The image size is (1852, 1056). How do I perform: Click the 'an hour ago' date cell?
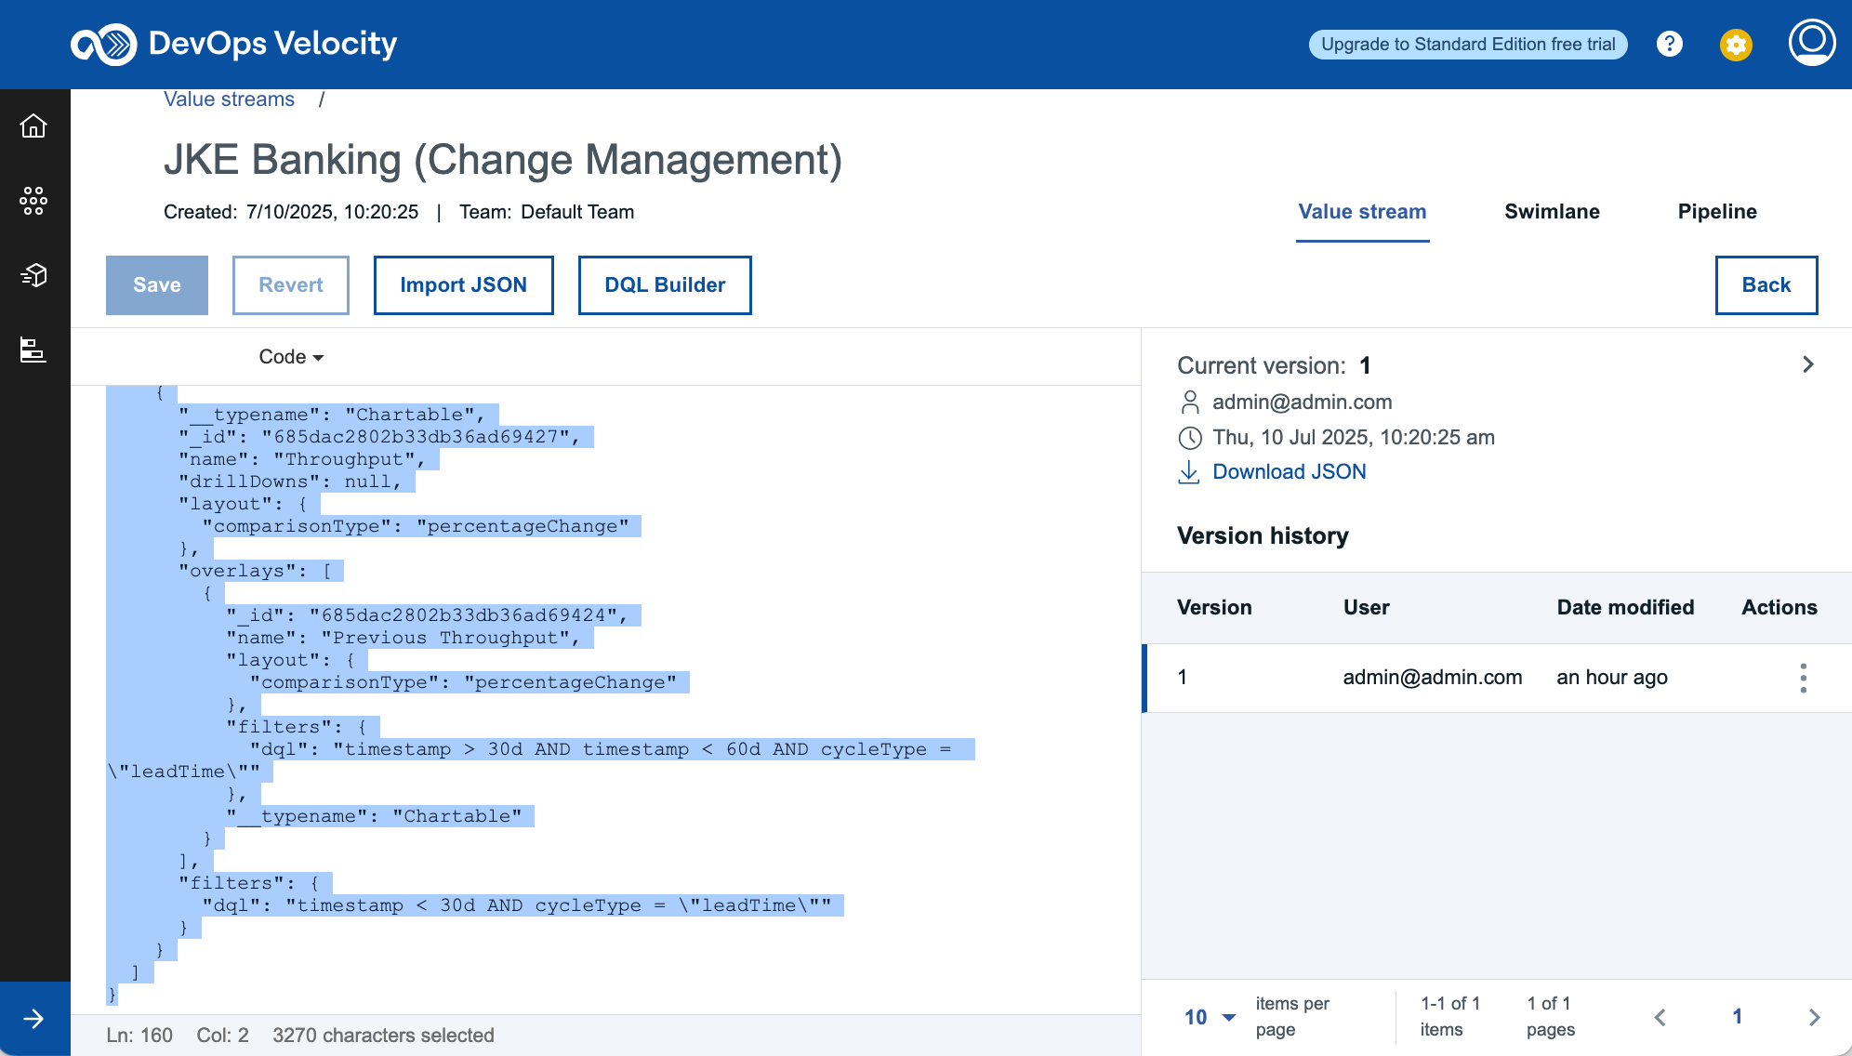point(1612,678)
